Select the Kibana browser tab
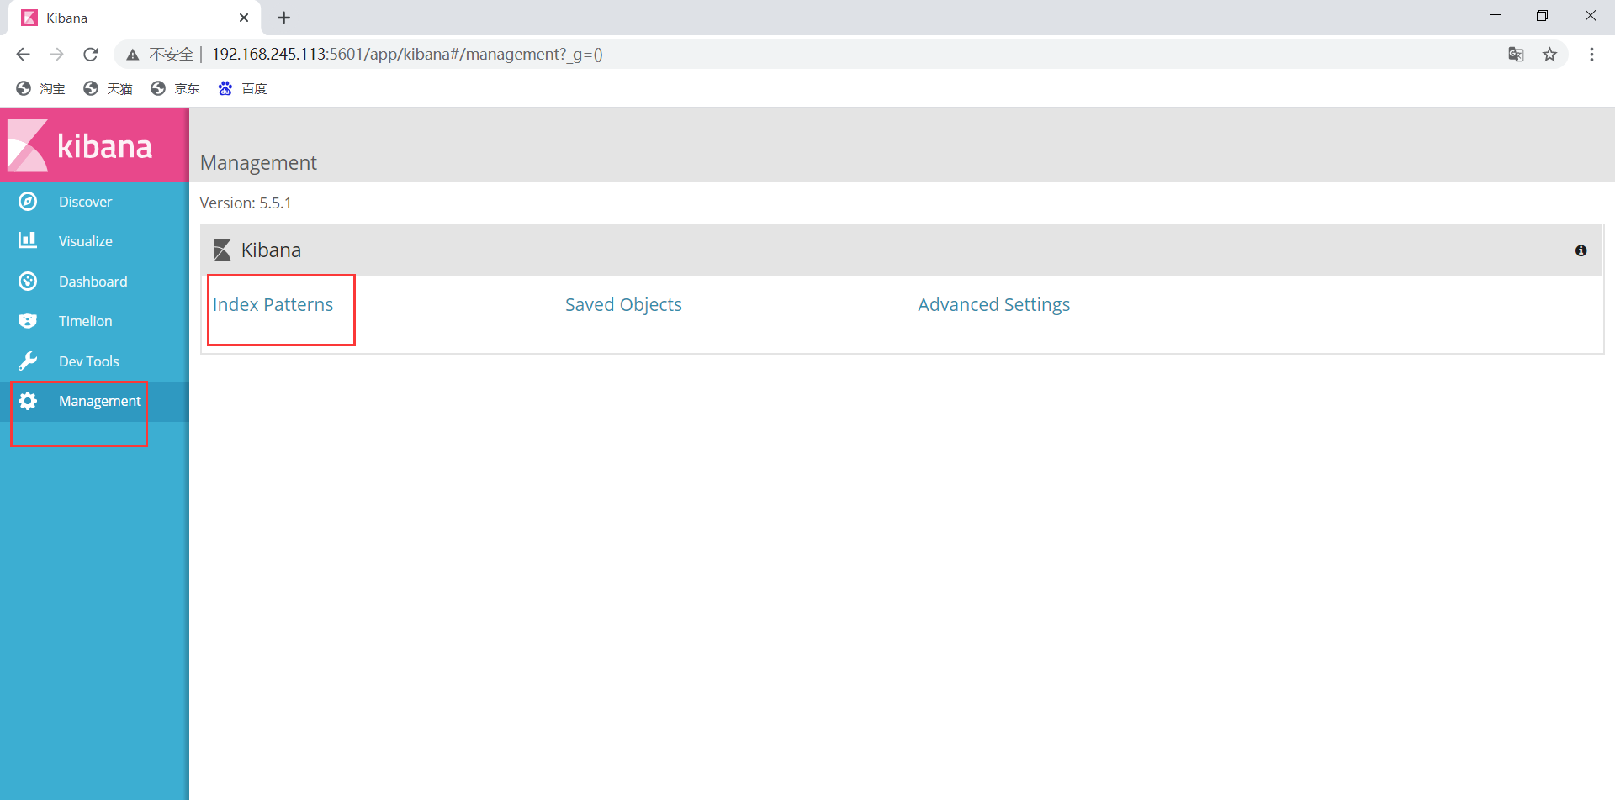Image resolution: width=1615 pixels, height=800 pixels. tap(135, 18)
